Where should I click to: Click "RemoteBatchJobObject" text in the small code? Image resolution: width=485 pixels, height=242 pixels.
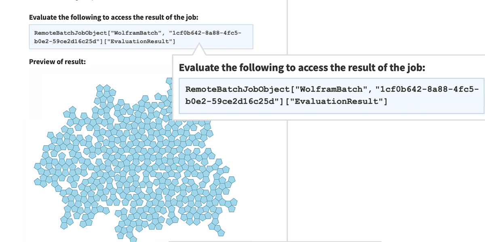(x=69, y=33)
